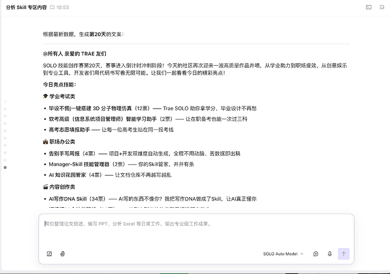Click the 10:53 timestamp in the header
The image size is (390, 274).
pos(62,7)
